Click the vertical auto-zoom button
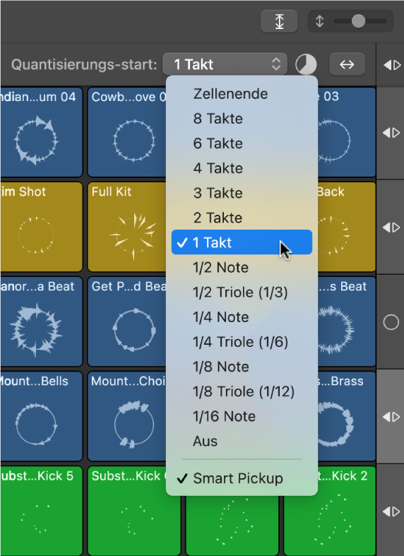This screenshot has height=556, width=404. [279, 21]
